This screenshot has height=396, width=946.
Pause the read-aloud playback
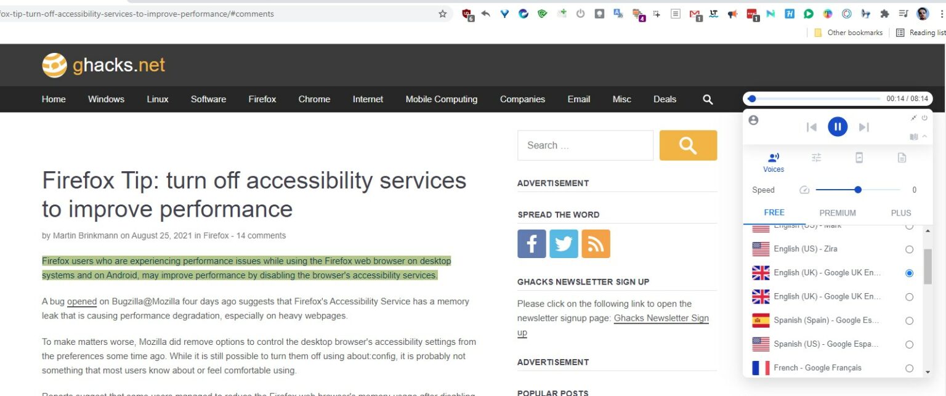[x=838, y=126]
